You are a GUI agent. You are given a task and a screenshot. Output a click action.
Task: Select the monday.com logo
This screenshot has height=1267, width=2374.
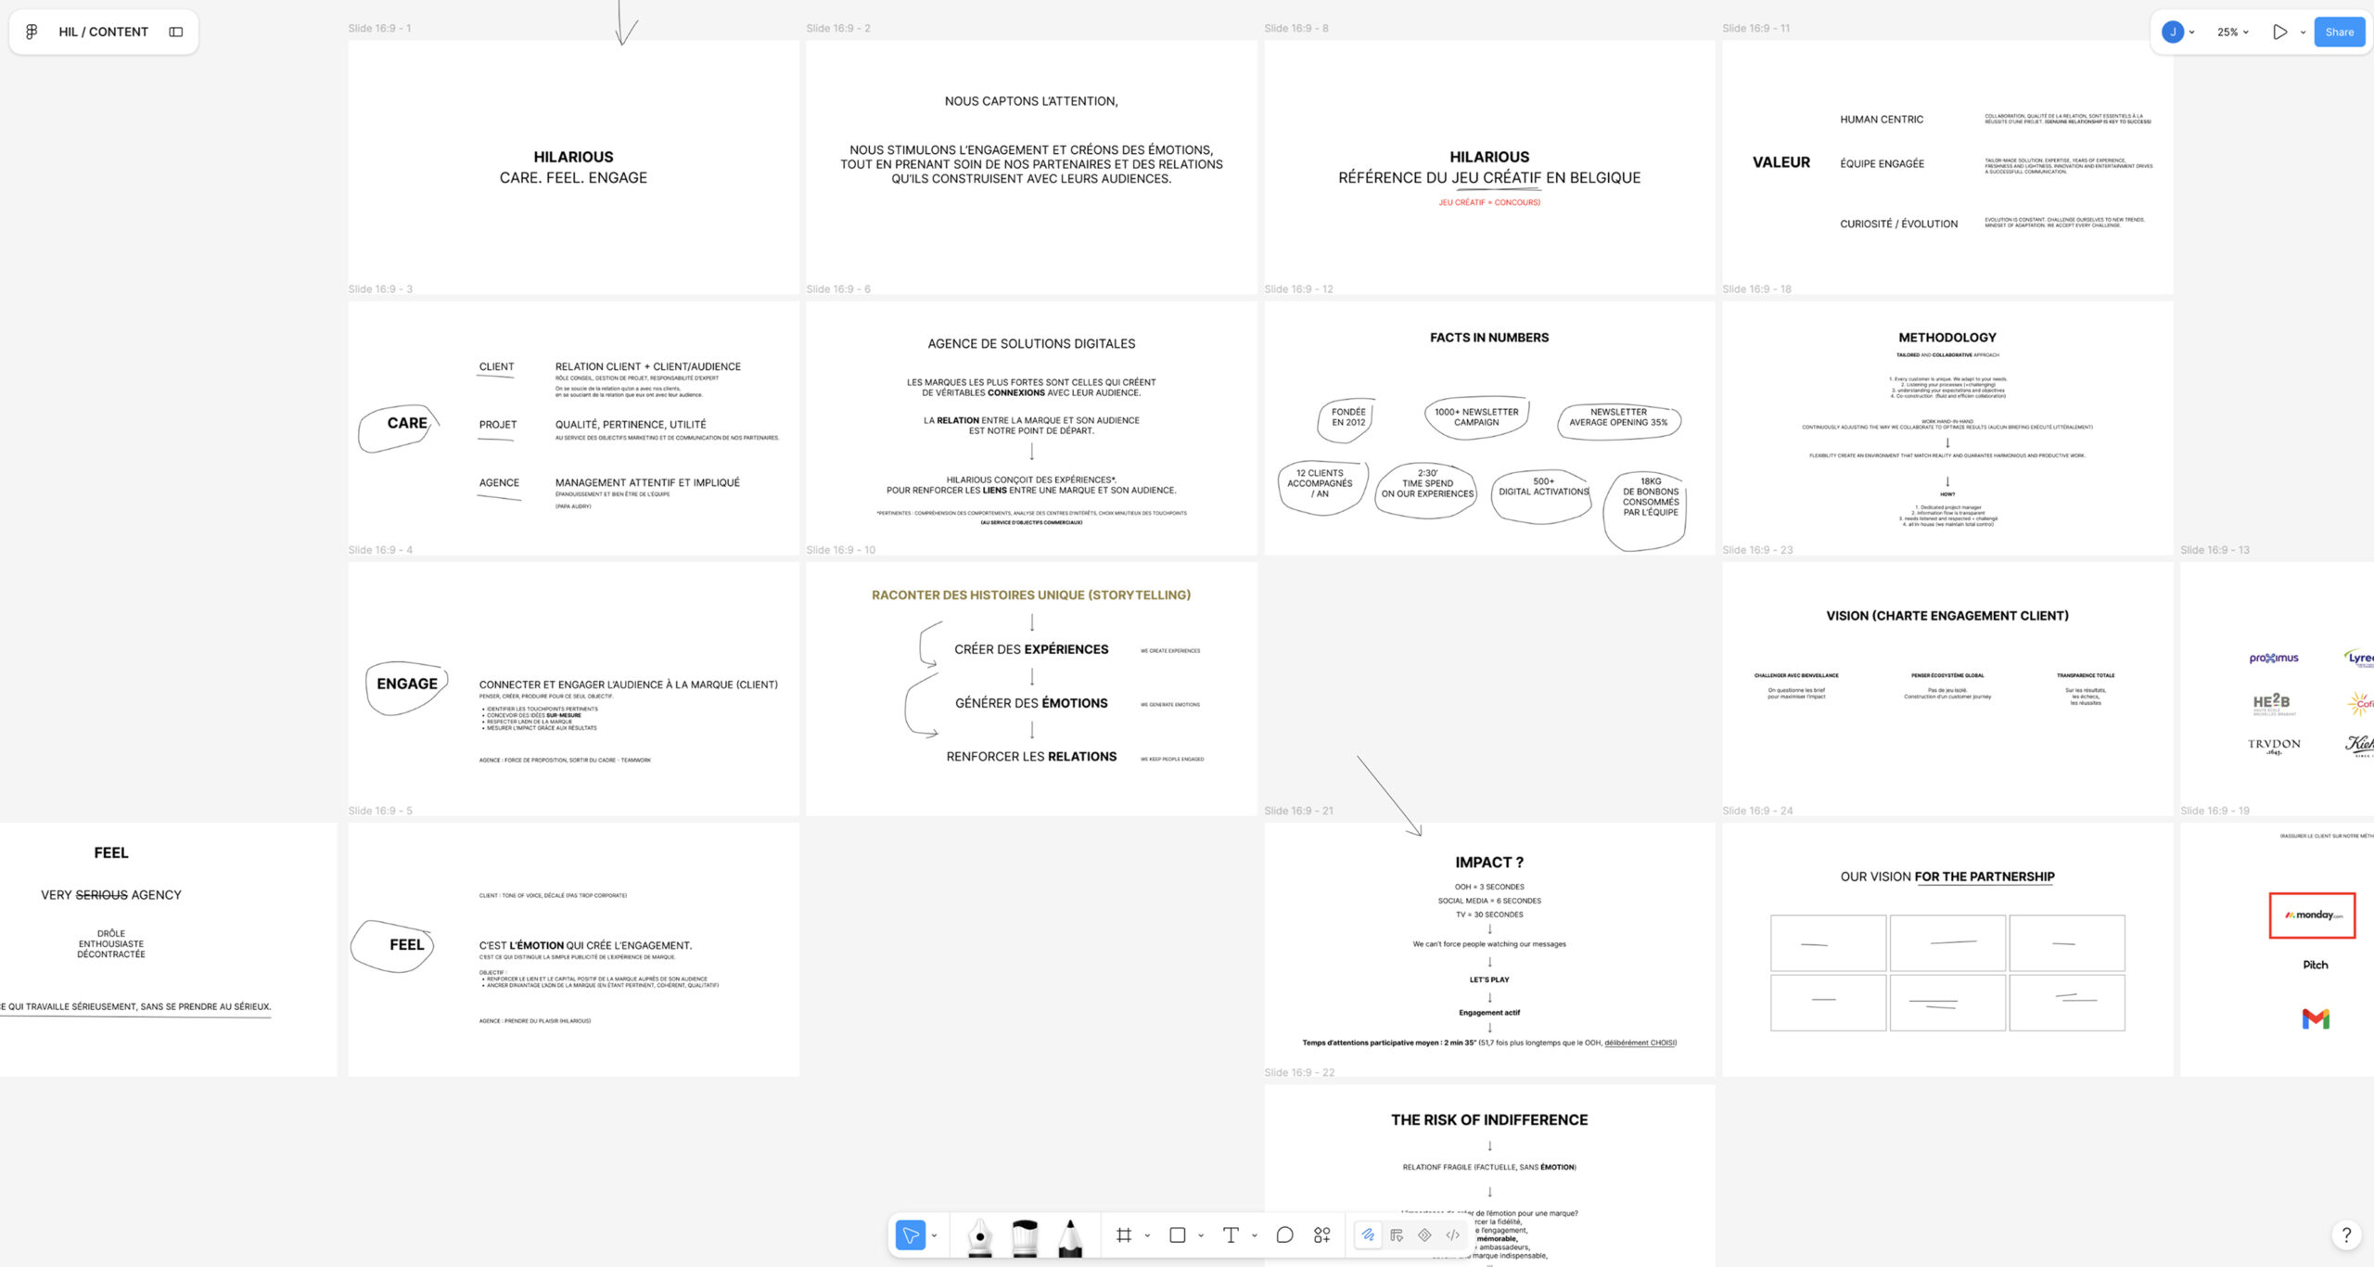[2313, 915]
